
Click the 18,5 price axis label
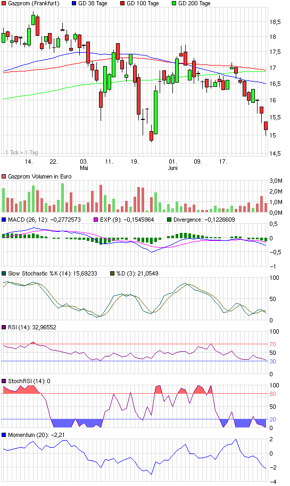click(x=275, y=22)
